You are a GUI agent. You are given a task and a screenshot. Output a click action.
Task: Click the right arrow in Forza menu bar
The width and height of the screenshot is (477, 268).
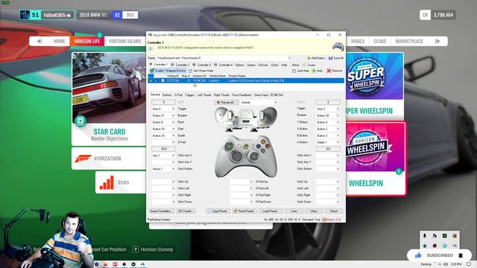(437, 42)
